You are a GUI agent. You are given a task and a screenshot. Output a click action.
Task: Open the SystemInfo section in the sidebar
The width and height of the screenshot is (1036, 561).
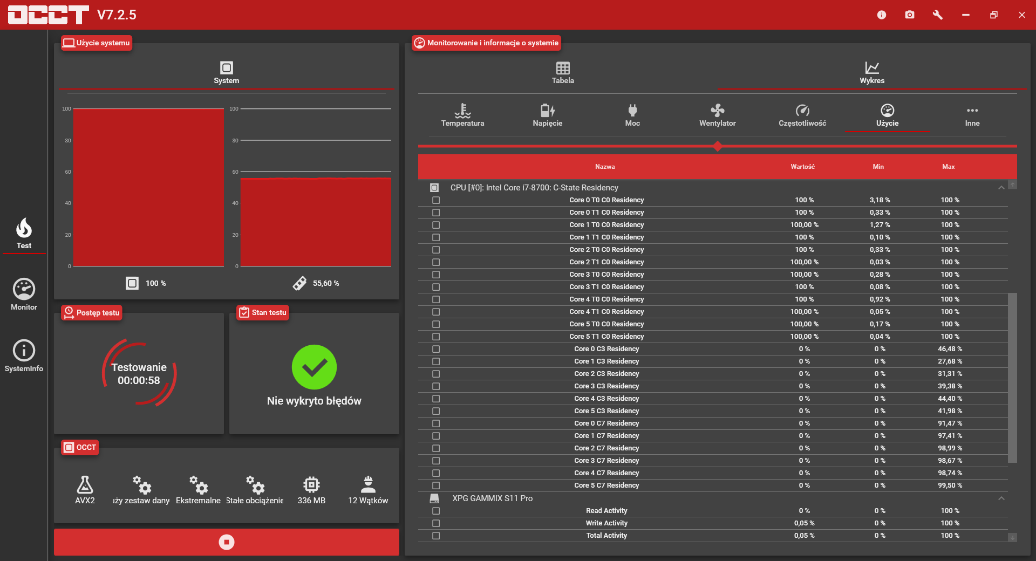(x=24, y=356)
